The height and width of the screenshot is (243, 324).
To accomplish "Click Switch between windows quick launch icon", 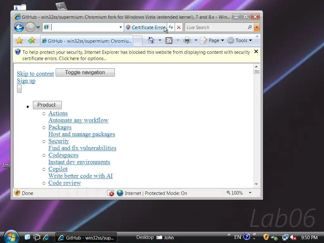I will click(37, 237).
